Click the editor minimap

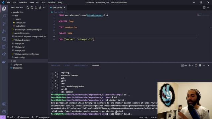[203, 15]
